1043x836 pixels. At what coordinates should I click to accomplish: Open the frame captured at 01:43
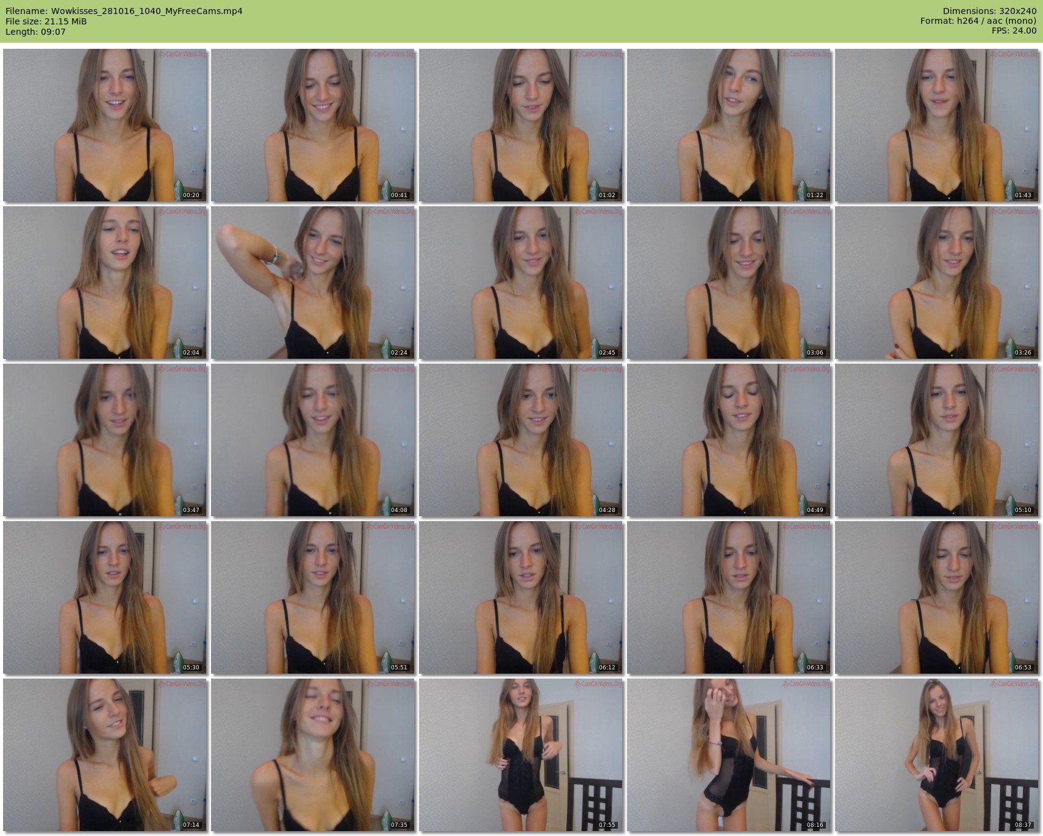coord(937,125)
